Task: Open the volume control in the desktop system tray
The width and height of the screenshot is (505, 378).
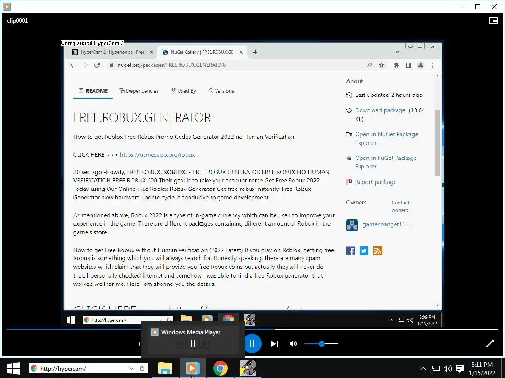Action: tap(448, 369)
